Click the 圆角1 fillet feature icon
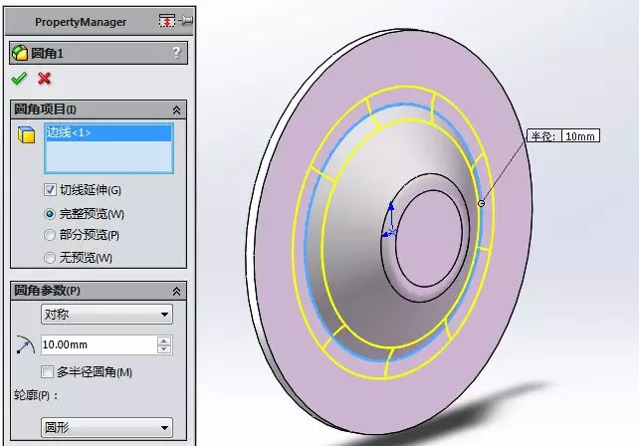 20,53
